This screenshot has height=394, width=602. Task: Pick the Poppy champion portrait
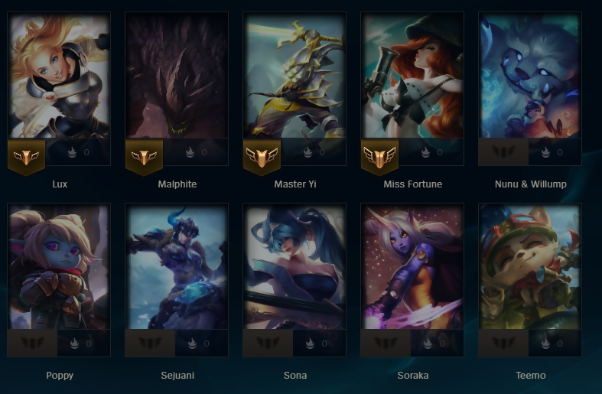tap(59, 266)
